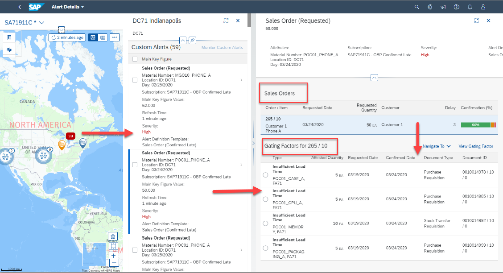Open Monitor Custom Alerts

[x=221, y=47]
